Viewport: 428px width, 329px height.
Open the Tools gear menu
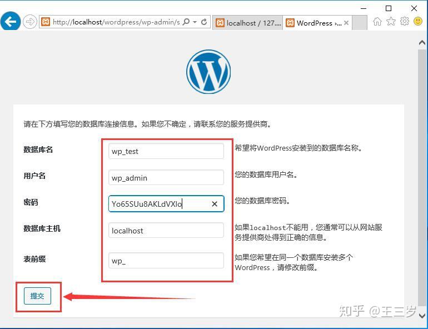[405, 21]
